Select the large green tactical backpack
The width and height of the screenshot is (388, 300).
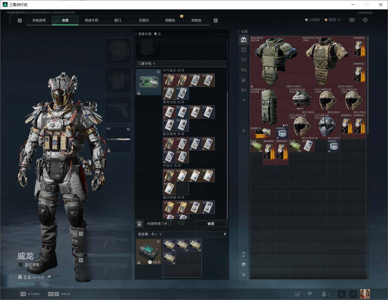pos(269,107)
